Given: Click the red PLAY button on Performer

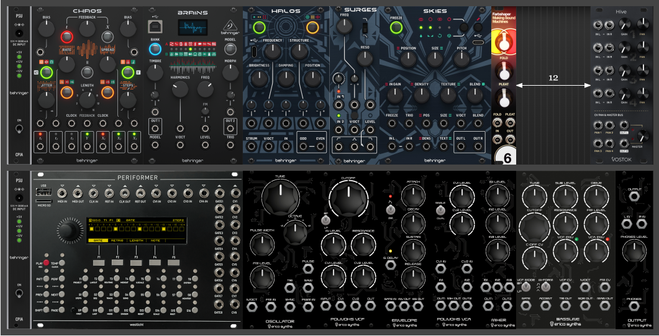Looking at the screenshot, I should (46, 263).
